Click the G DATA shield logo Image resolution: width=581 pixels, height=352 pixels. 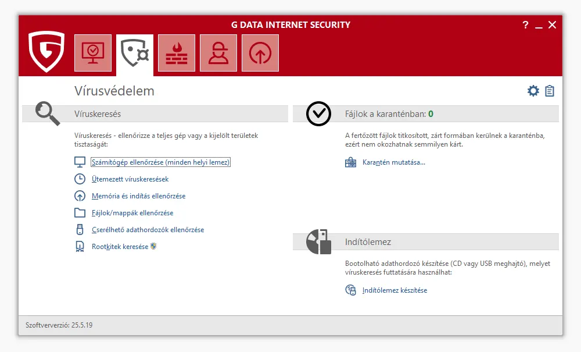point(46,52)
